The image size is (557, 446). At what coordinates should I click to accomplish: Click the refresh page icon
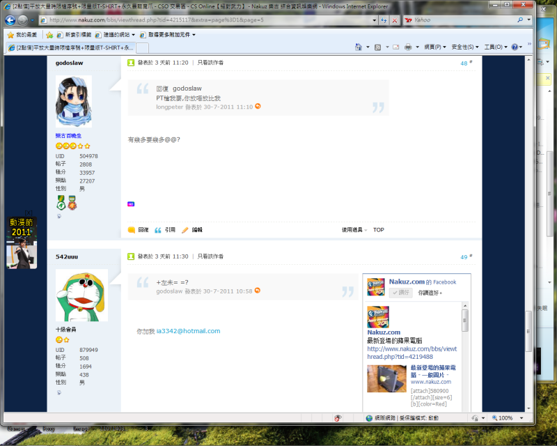click(384, 20)
